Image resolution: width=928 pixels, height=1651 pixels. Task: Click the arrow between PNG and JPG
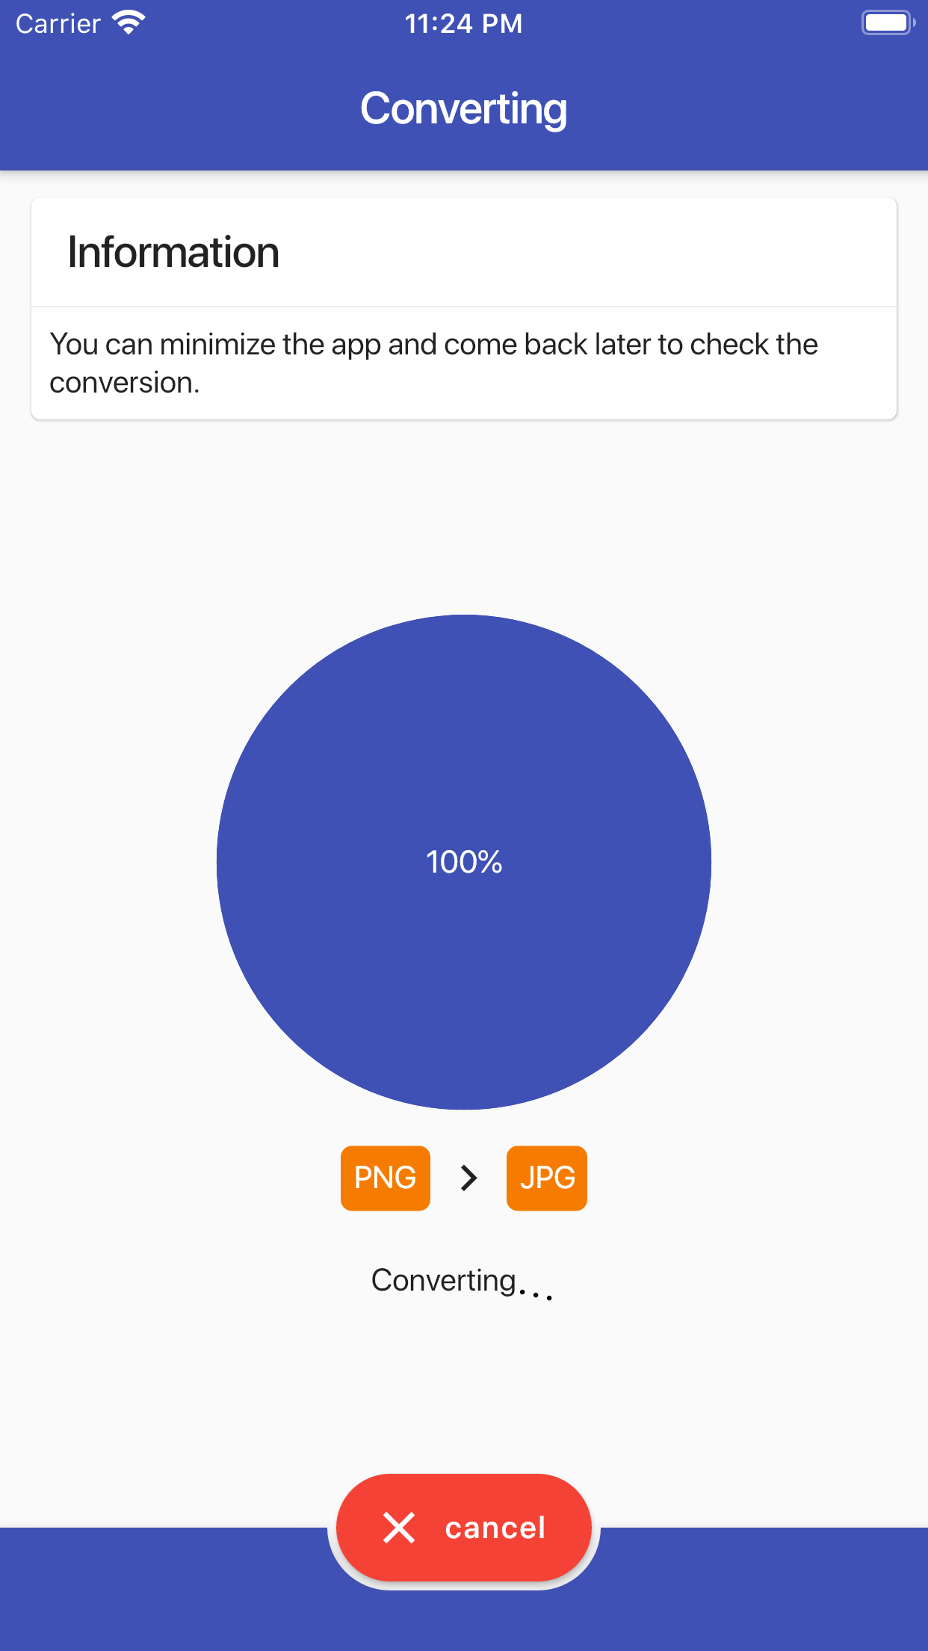coord(468,1178)
